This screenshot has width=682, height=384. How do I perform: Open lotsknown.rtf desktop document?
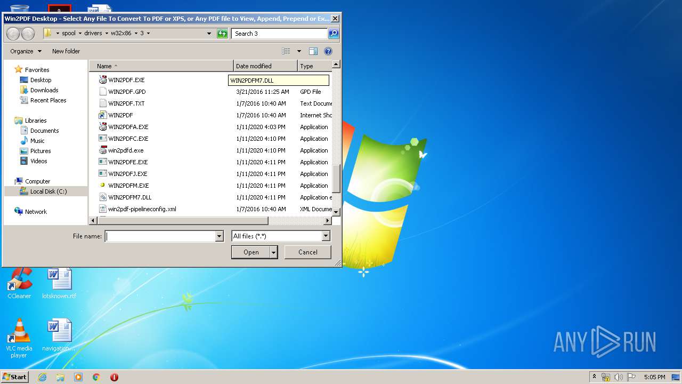pyautogui.click(x=59, y=283)
